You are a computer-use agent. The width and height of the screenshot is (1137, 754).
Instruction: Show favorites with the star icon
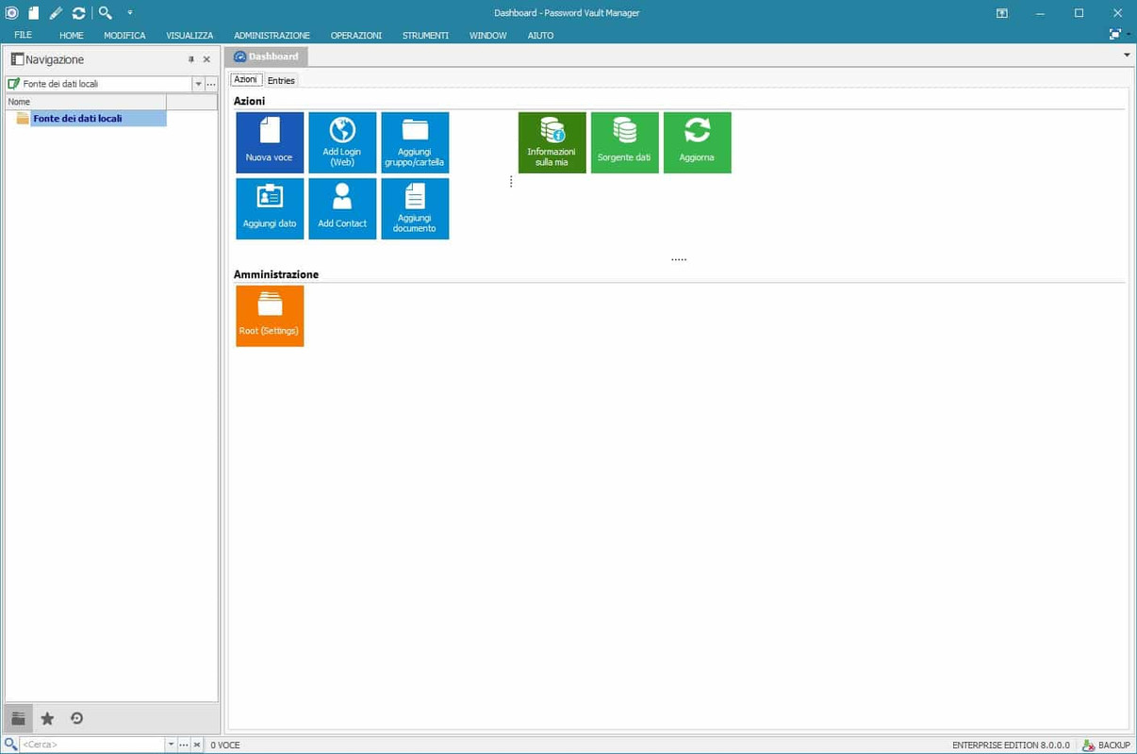pyautogui.click(x=47, y=718)
